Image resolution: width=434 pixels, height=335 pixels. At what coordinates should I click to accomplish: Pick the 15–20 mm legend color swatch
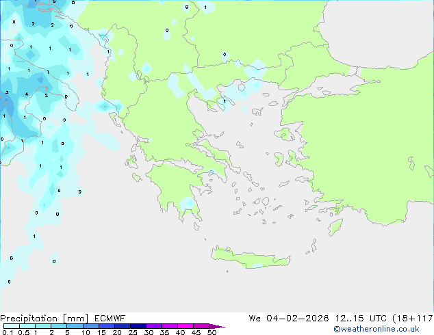[x=107, y=326]
